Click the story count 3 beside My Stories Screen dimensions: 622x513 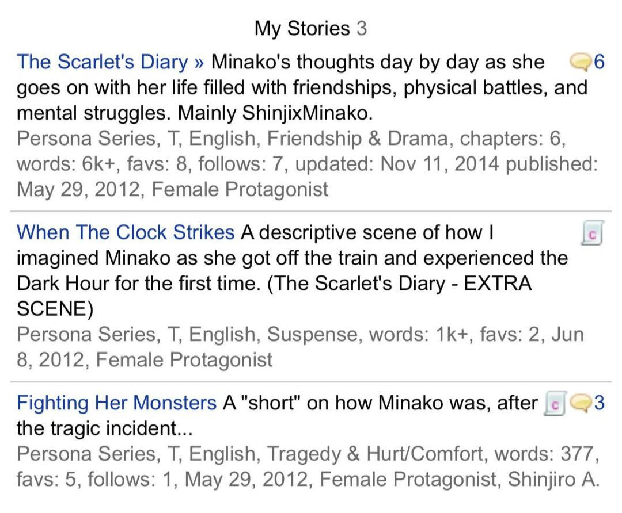coord(362,28)
